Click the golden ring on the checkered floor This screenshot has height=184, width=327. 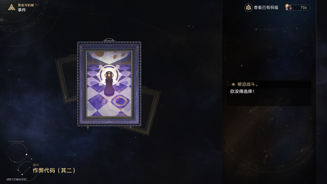(120, 101)
